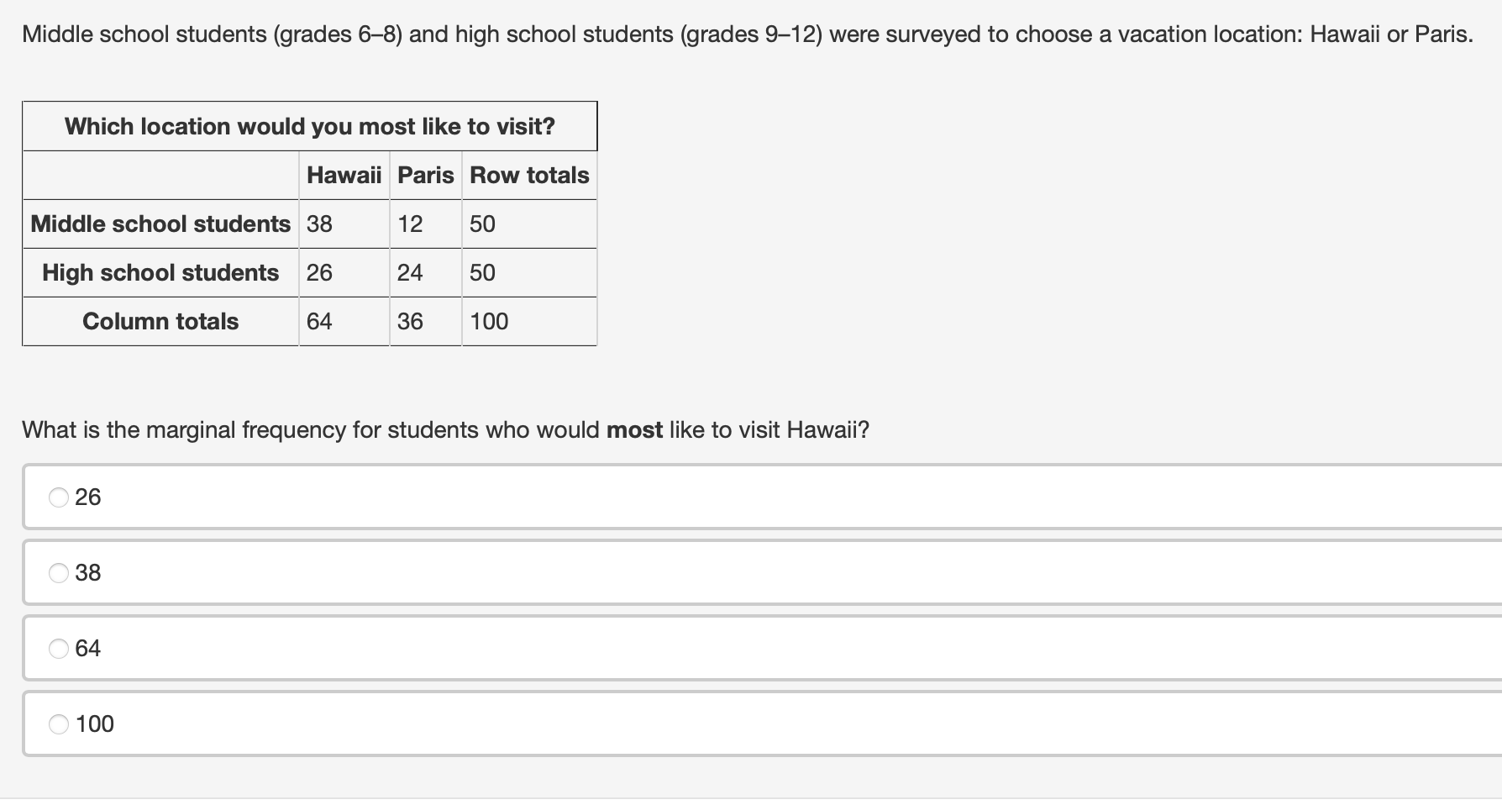
Task: Click the table title 'Which location would you most like to visit?'
Action: (309, 126)
